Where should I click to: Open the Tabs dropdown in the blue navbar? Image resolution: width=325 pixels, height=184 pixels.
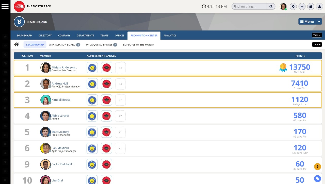(x=317, y=35)
